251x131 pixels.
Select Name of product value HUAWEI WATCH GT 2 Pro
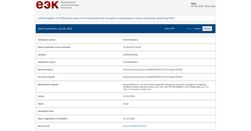pos(153,70)
